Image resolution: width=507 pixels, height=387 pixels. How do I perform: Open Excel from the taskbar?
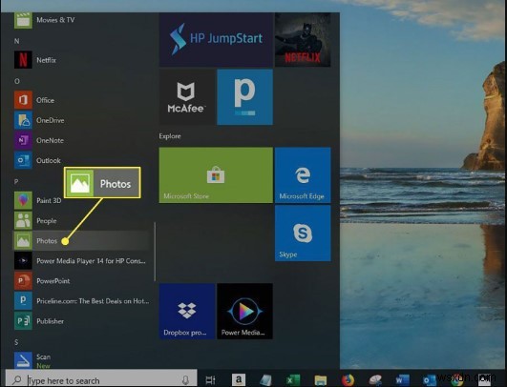tap(293, 380)
